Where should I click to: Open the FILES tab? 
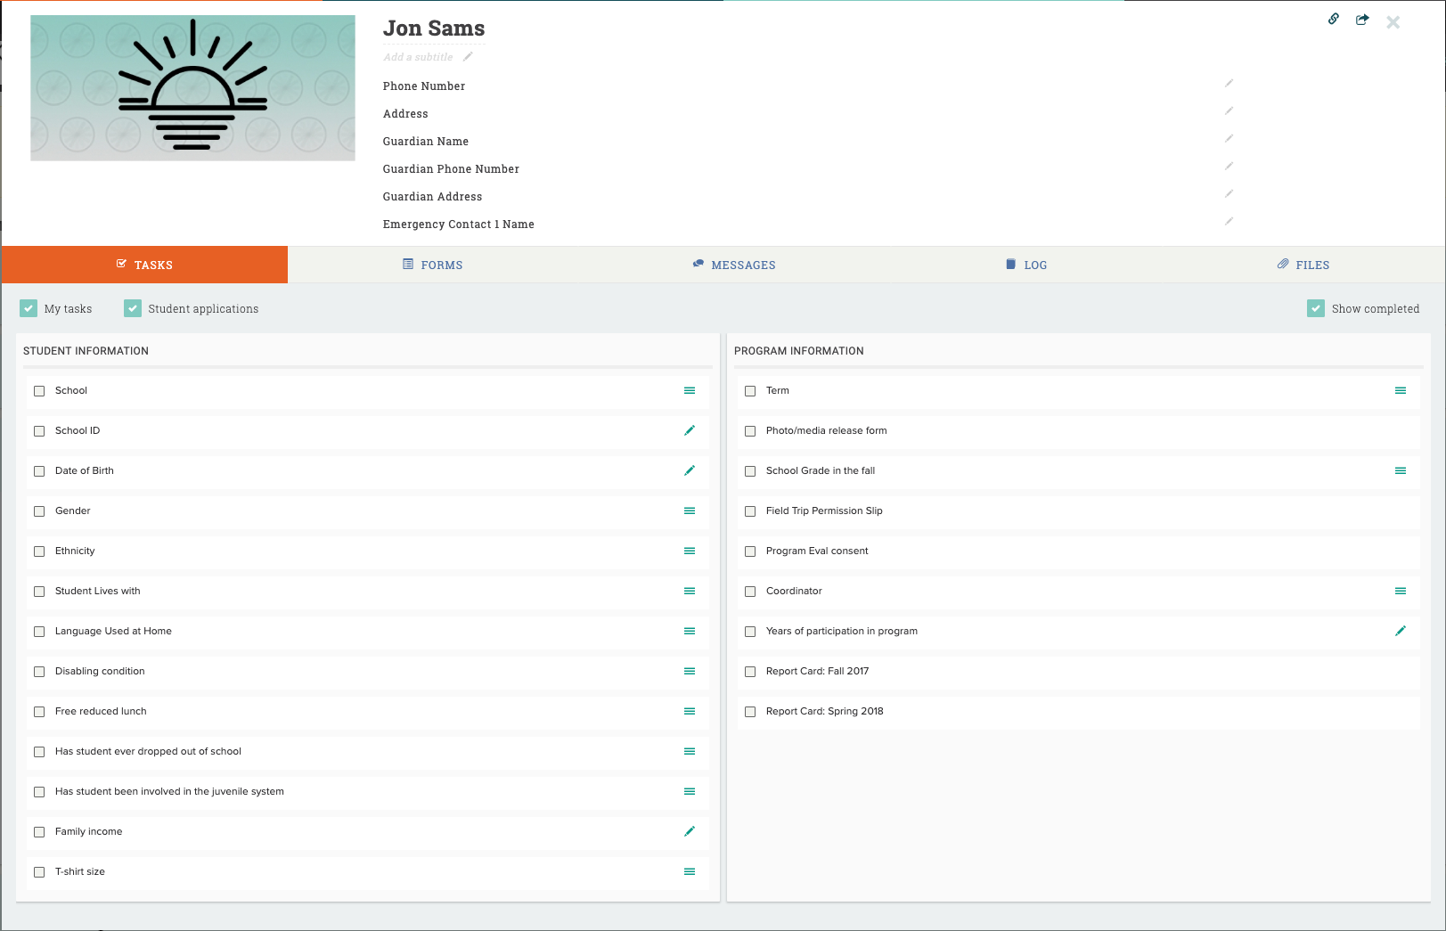pyautogui.click(x=1303, y=265)
